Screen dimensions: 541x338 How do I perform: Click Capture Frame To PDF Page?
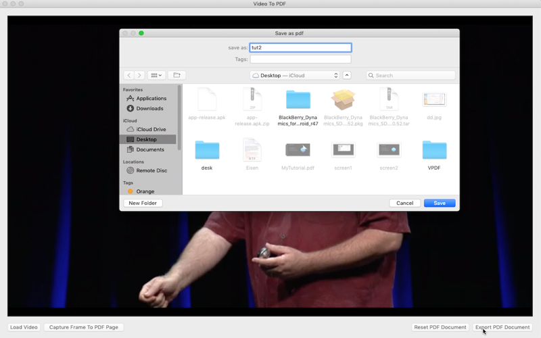coord(83,327)
